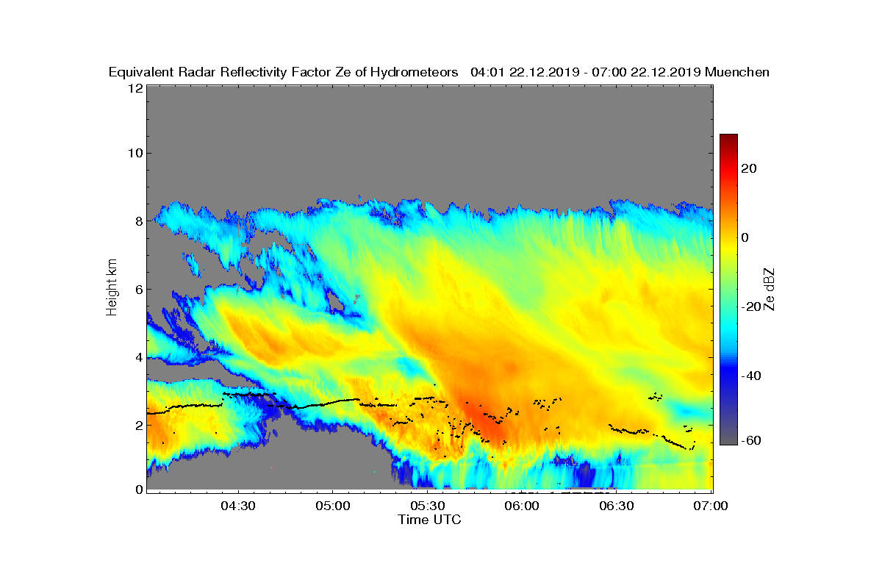Click the yellow region of the colorbar

728,246
